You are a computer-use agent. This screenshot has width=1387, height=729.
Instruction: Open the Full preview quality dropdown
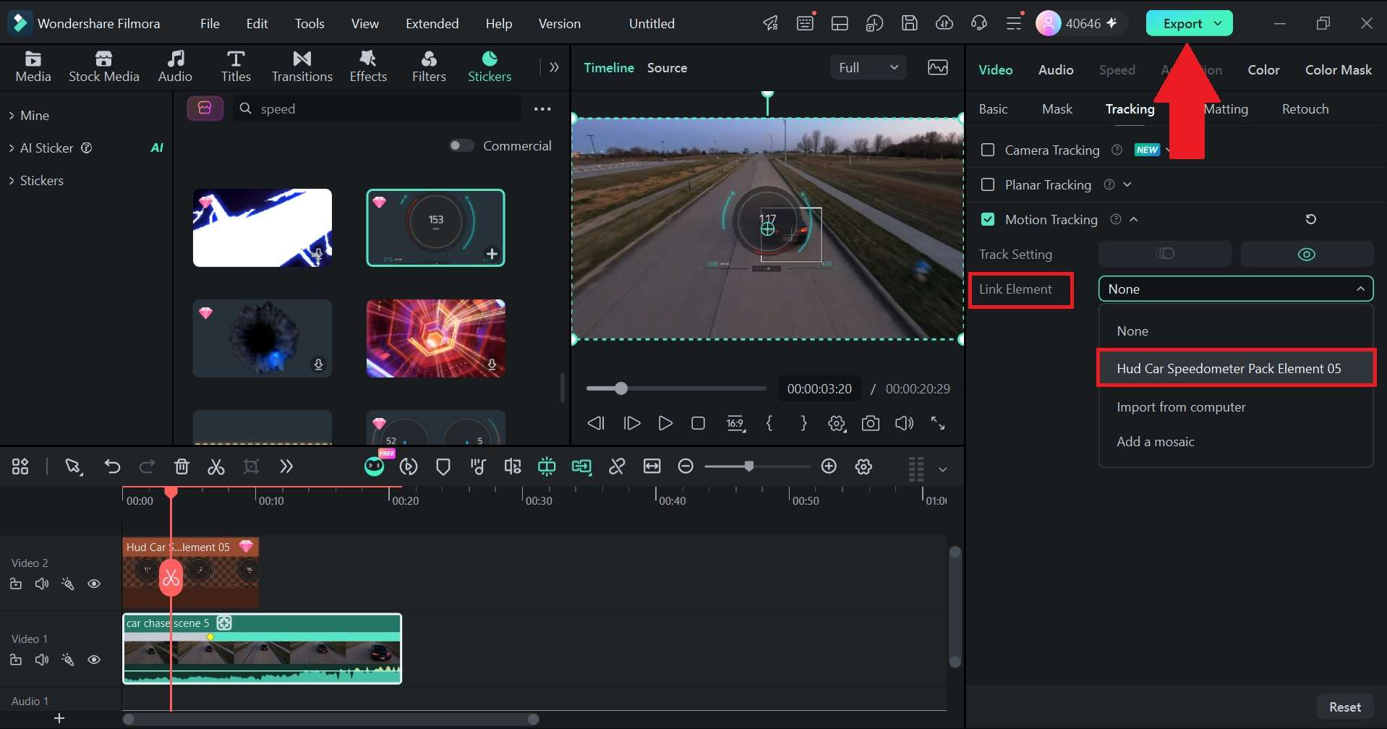click(868, 68)
